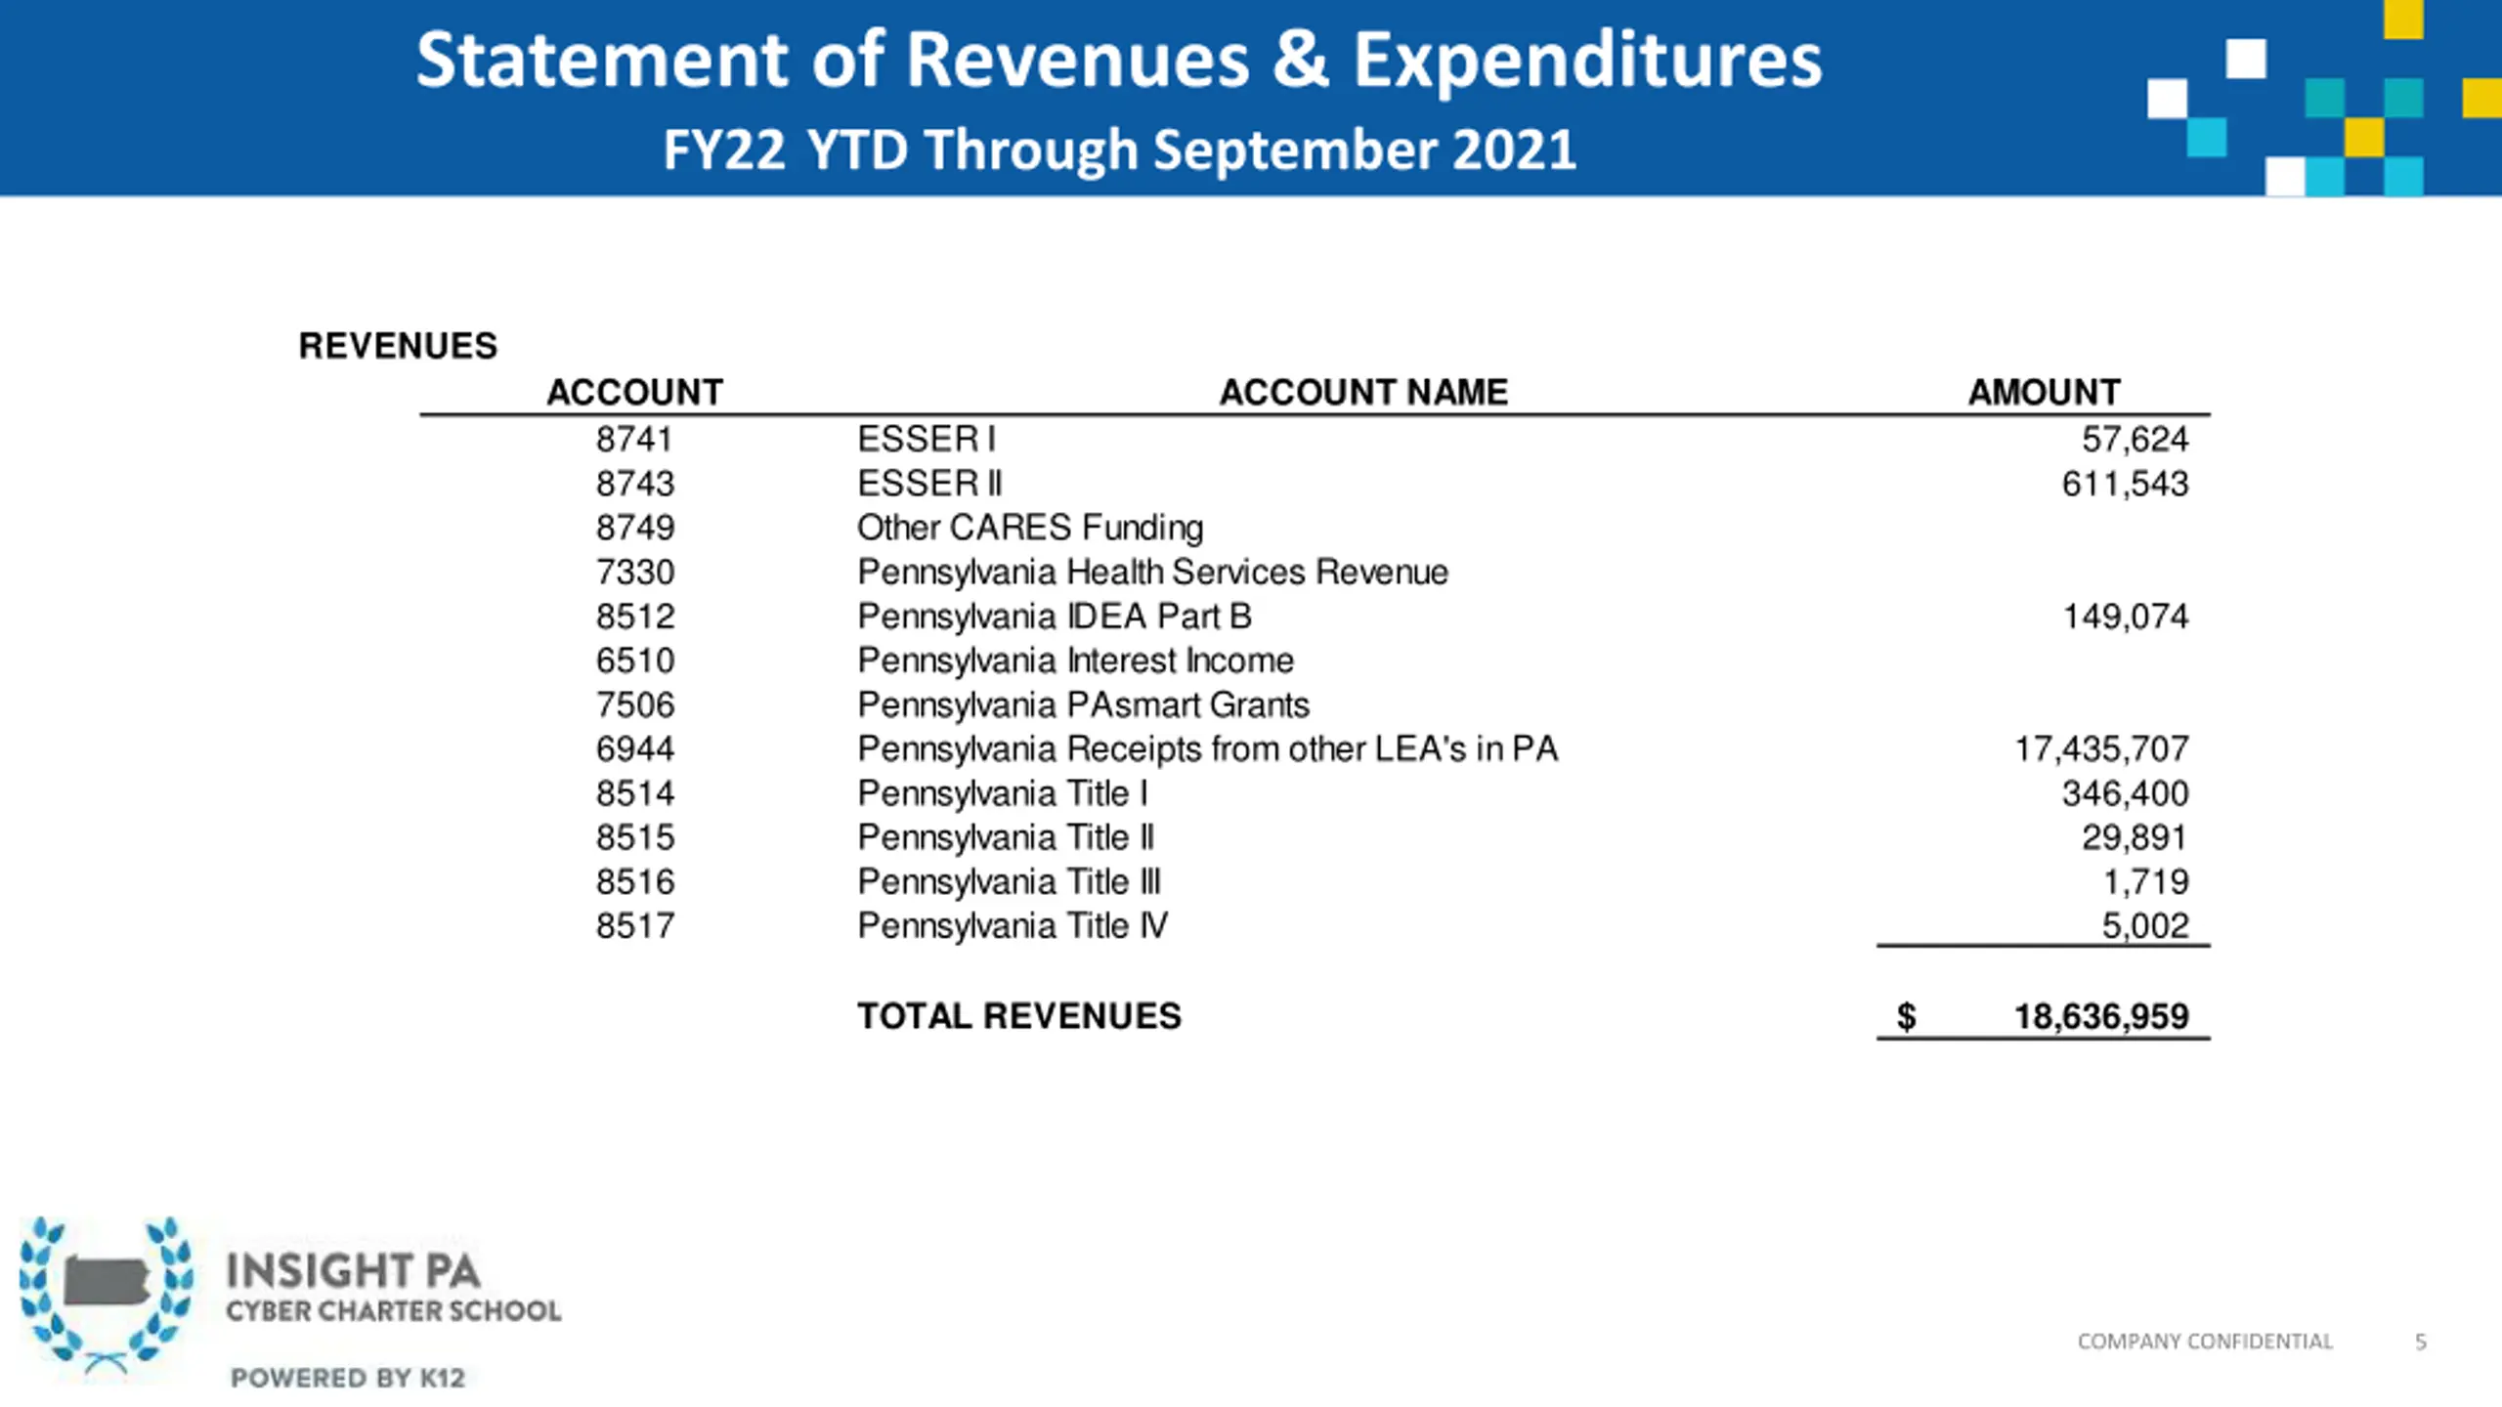This screenshot has width=2502, height=1407.
Task: Click the amount 149,074
Action: click(2125, 617)
